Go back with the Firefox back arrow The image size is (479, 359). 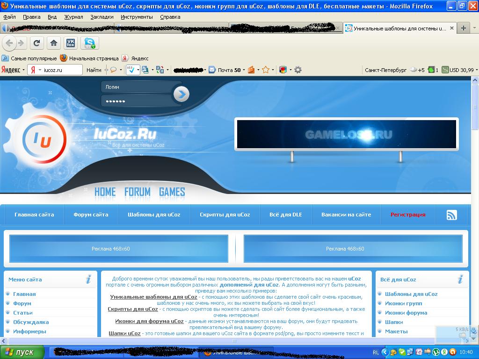9,43
